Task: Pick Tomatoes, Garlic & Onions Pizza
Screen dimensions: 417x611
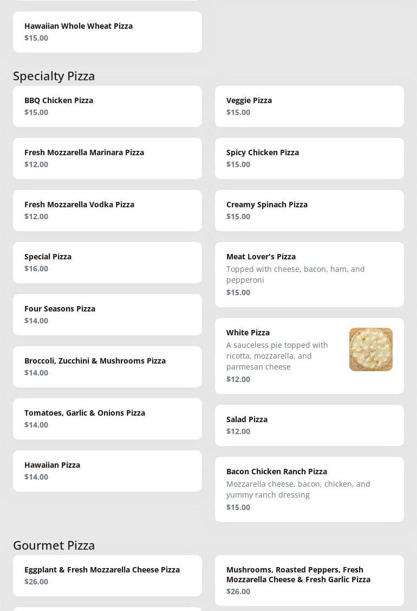Action: [x=107, y=419]
